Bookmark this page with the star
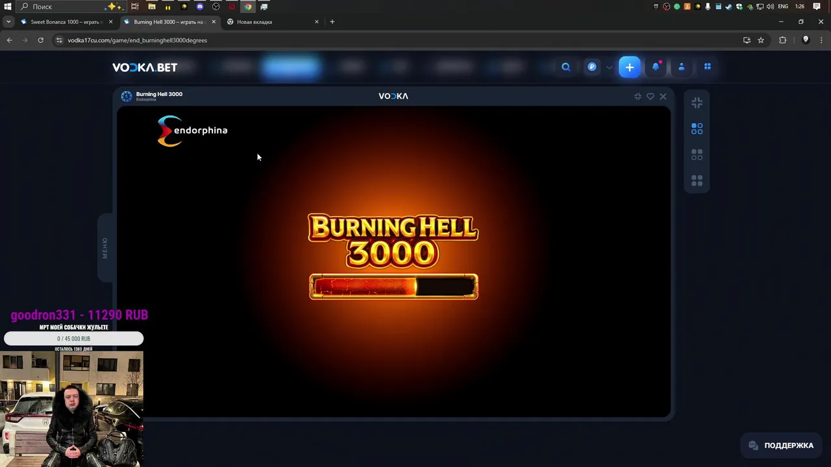The image size is (831, 467). (x=761, y=40)
